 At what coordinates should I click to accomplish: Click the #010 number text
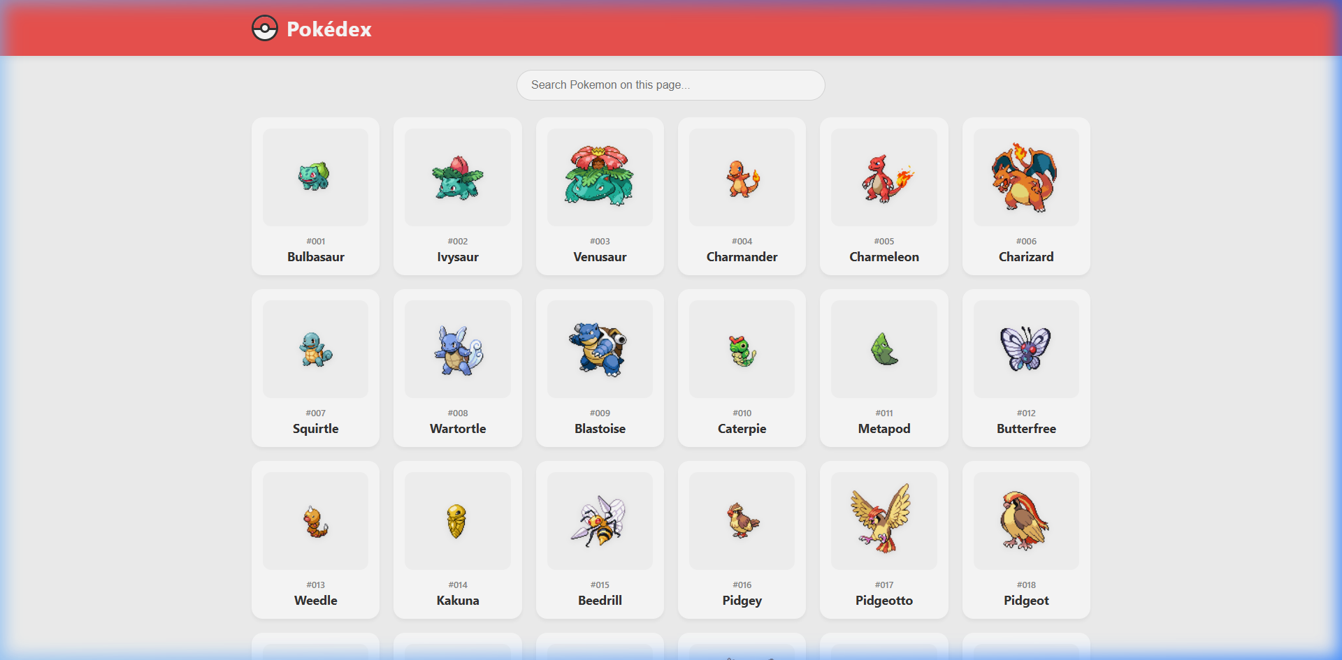[742, 413]
